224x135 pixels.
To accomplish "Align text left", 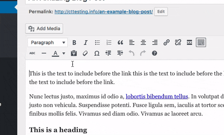I will pyautogui.click(x=132, y=42).
